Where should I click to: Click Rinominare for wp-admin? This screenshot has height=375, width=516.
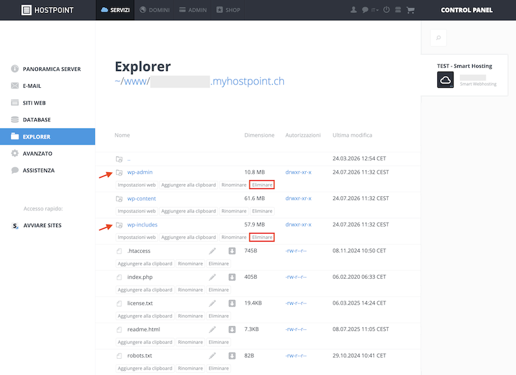[233, 185]
